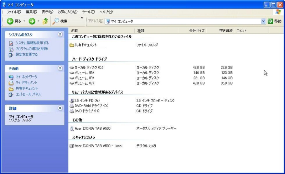Viewport: 285px width, 174px height.
Task: Click the green Back arrow button
Action: pyautogui.click(x=10, y=21)
